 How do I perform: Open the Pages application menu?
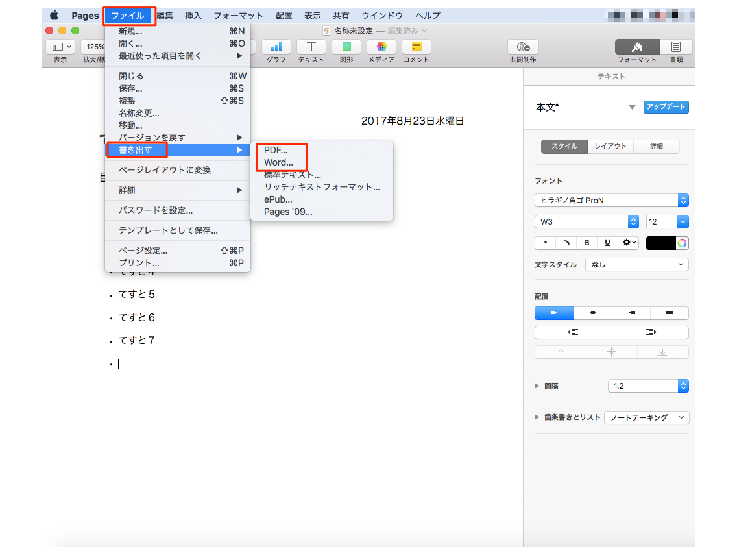pyautogui.click(x=85, y=16)
